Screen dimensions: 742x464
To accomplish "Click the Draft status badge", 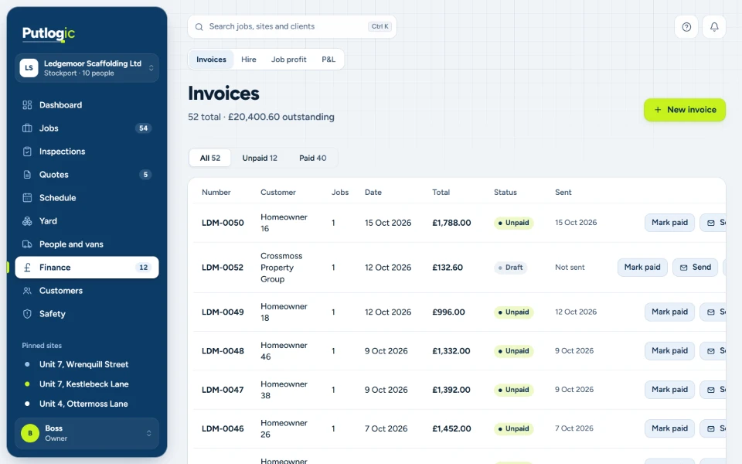I will 511,268.
